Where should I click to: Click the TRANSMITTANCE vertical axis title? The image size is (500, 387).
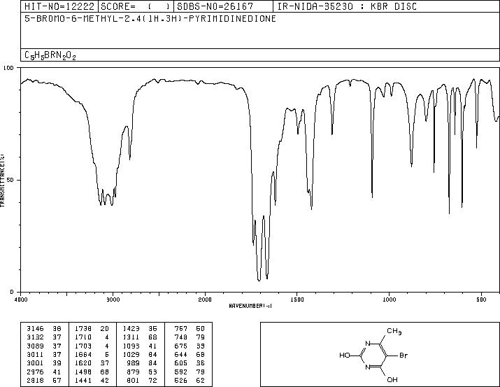tap(2, 180)
